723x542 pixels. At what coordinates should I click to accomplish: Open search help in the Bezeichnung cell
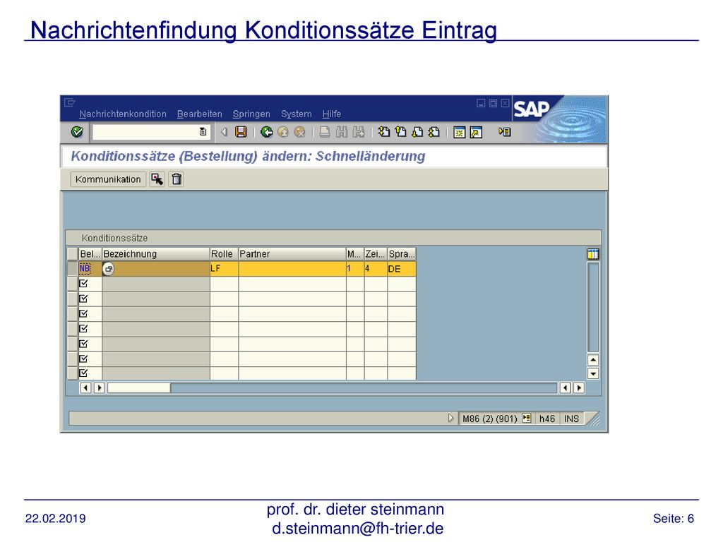click(108, 269)
